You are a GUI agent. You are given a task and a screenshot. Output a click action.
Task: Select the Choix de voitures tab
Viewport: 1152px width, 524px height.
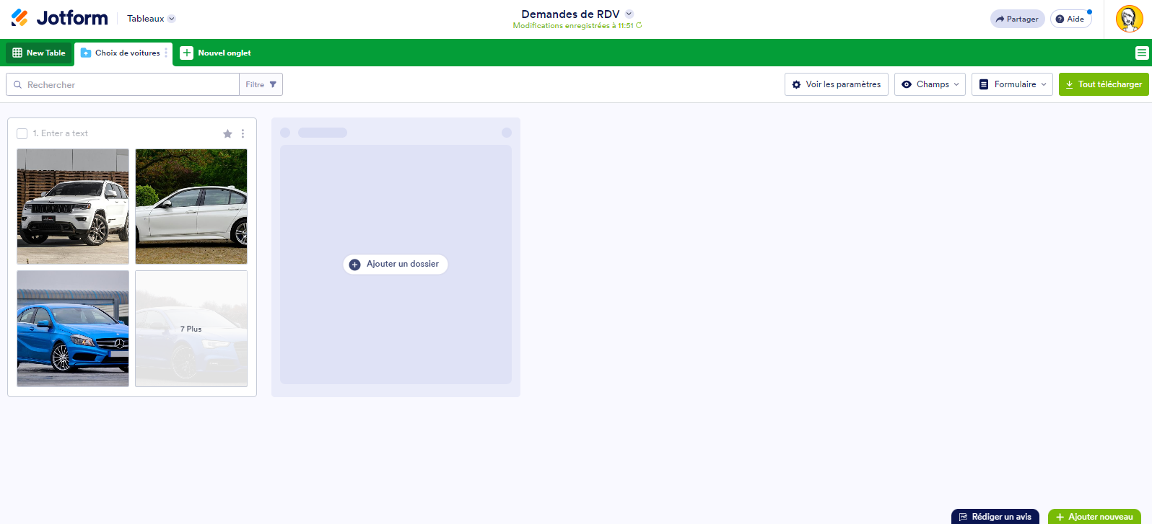[x=121, y=53]
